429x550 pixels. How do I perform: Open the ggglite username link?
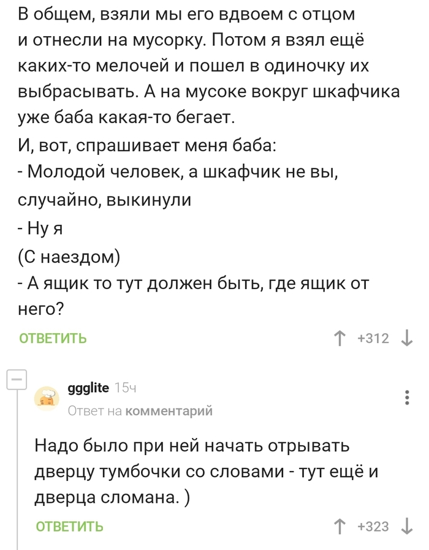click(88, 388)
